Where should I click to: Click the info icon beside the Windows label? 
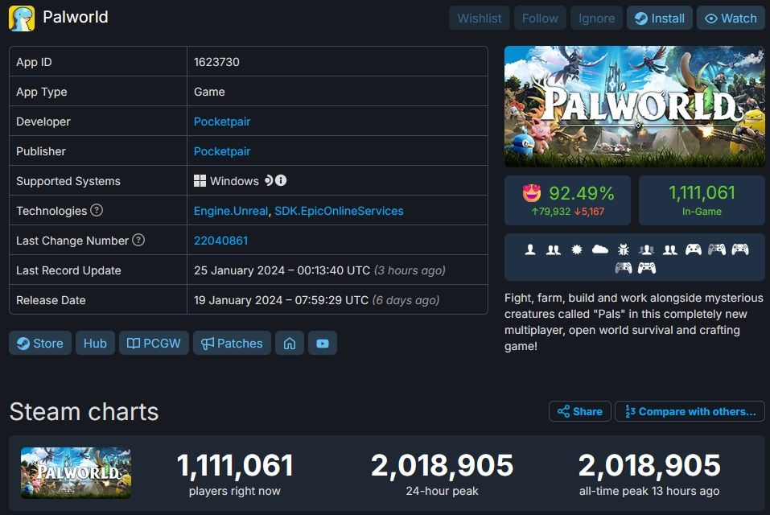(x=281, y=180)
